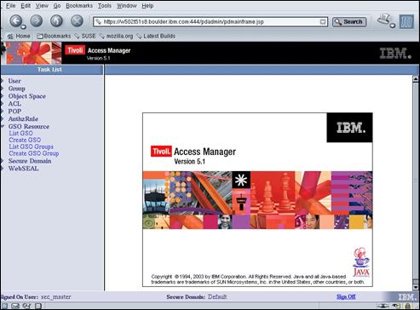Open the Back button history dropdown arrow

click(24, 27)
